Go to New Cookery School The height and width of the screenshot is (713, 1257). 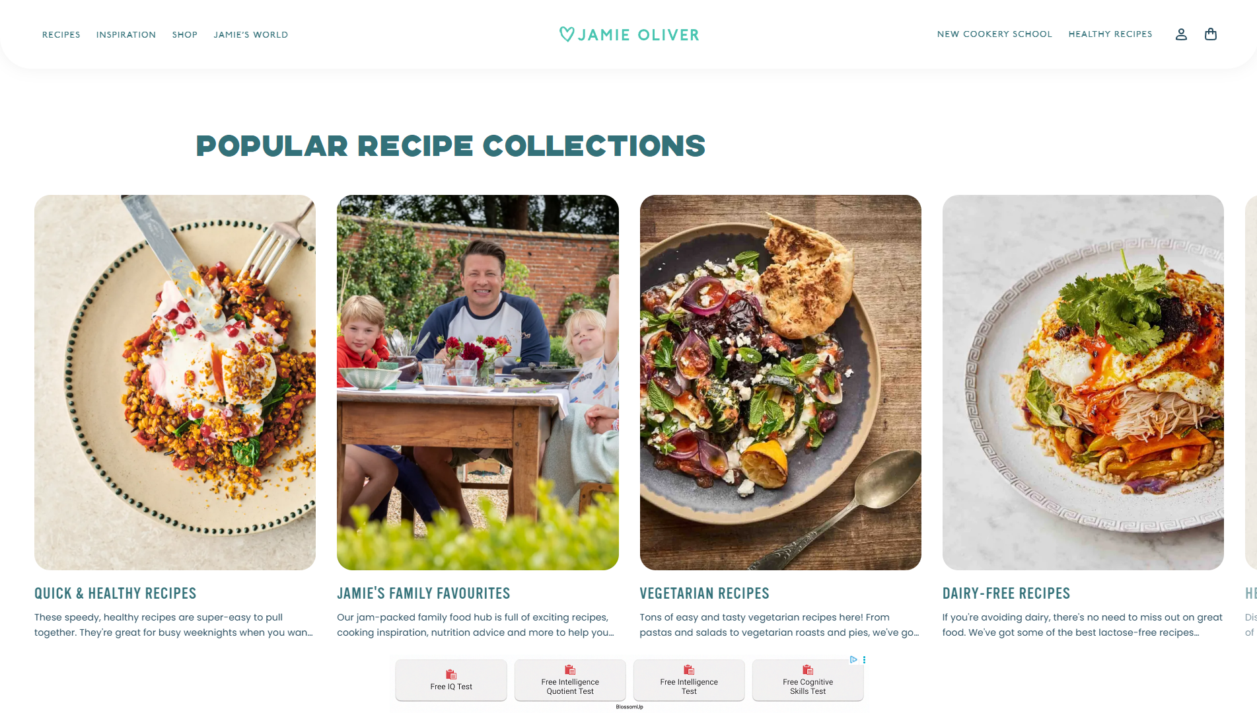pos(994,34)
